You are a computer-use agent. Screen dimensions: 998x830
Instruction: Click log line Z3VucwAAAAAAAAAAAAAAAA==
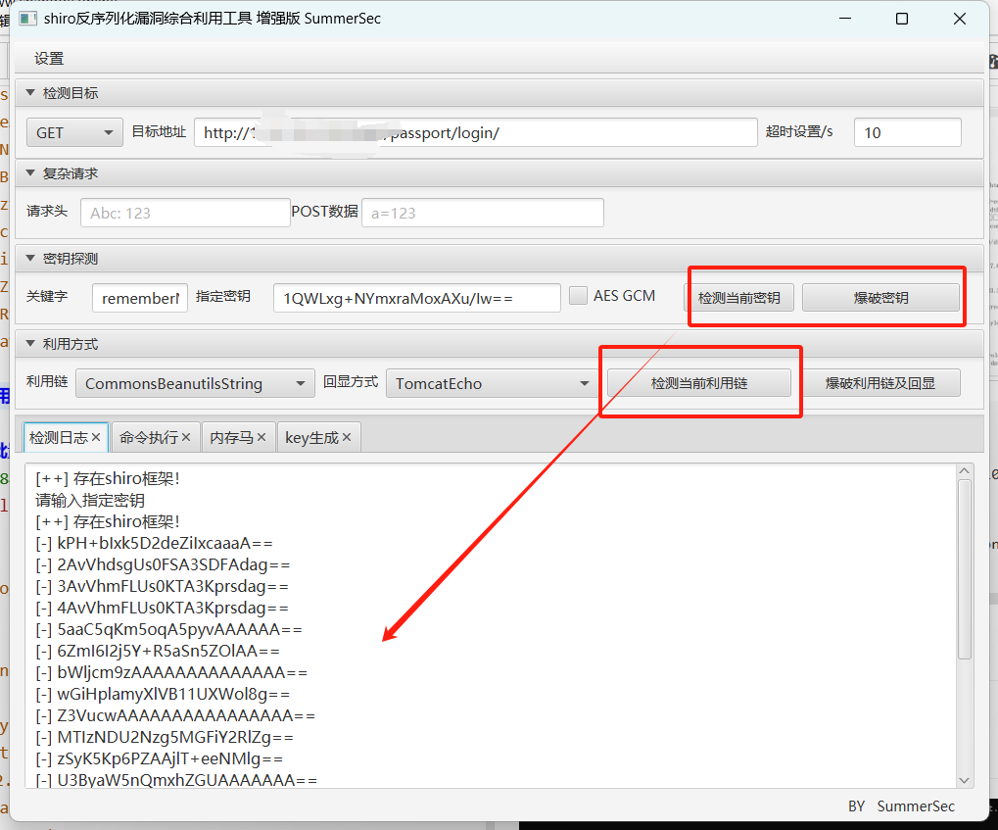click(175, 716)
